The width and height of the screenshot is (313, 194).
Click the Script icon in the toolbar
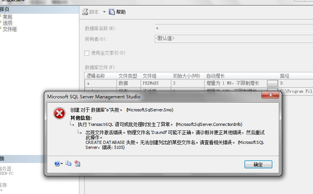(85, 12)
